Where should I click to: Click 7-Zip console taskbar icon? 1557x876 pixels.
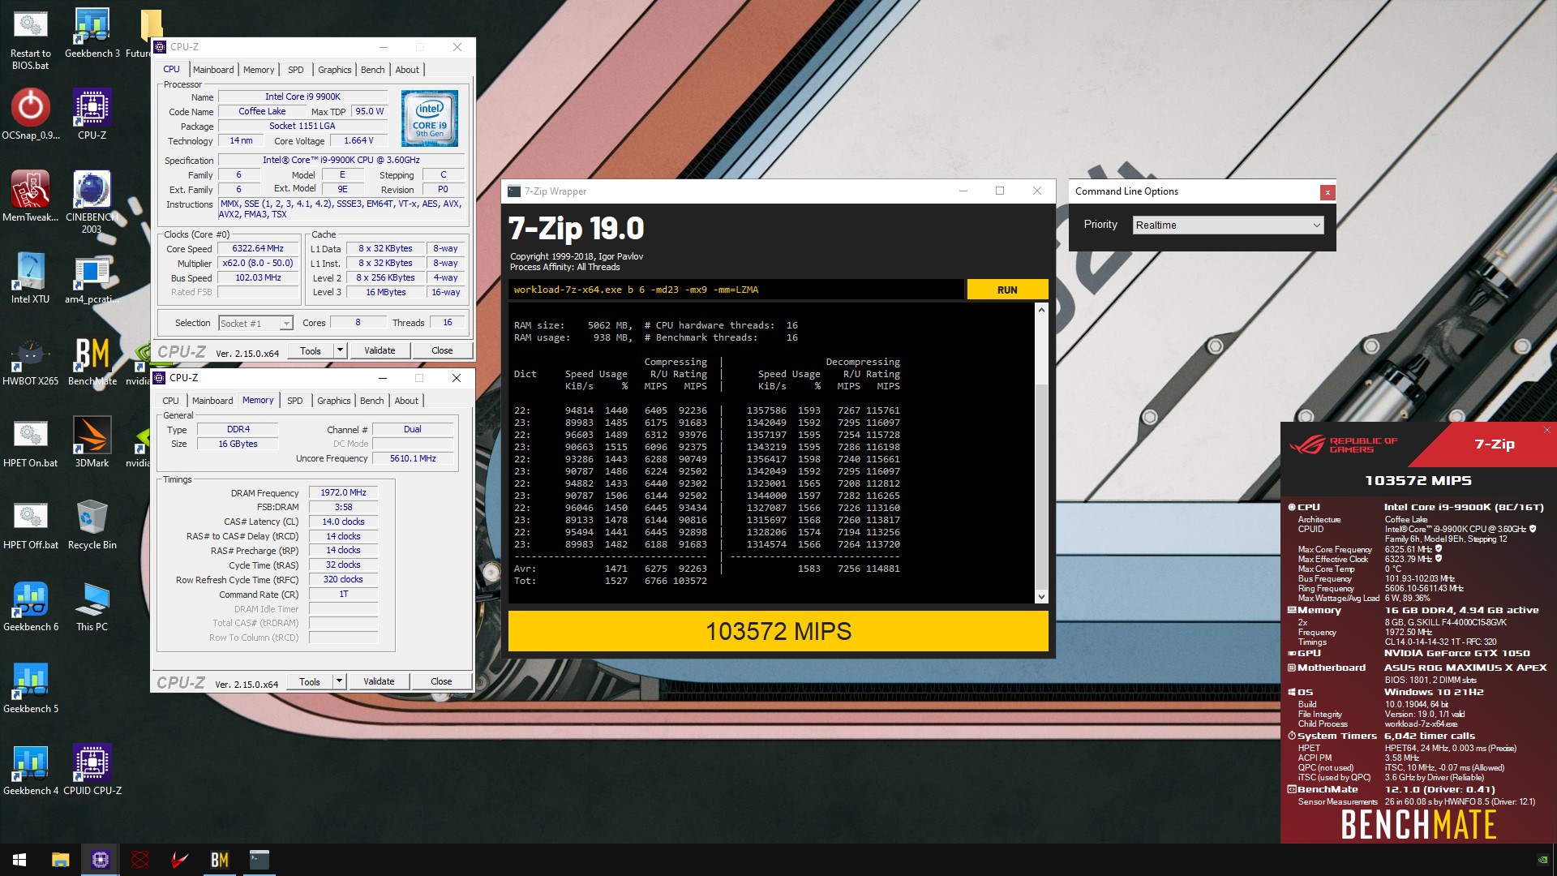[259, 860]
